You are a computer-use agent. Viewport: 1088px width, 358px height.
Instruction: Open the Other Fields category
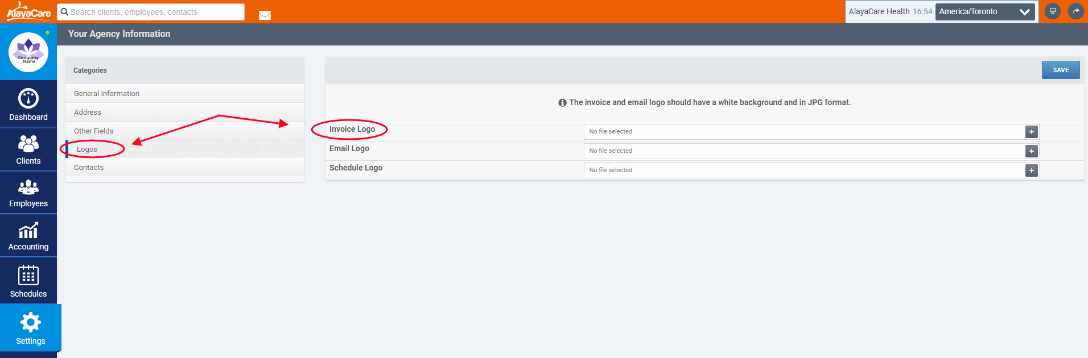click(x=93, y=131)
